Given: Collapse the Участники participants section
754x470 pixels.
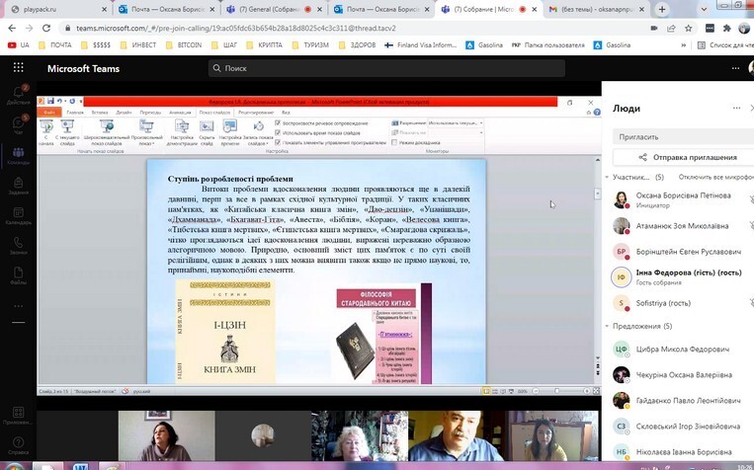Looking at the screenshot, I should [607, 178].
